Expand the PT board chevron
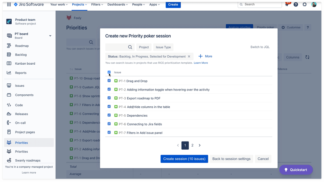This screenshot has width=324, height=182. tap(50, 36)
